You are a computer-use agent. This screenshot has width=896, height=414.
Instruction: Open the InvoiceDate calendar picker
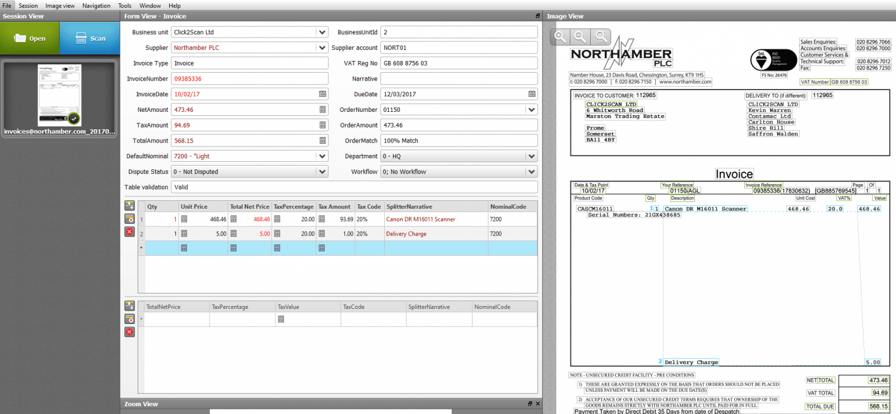[323, 94]
